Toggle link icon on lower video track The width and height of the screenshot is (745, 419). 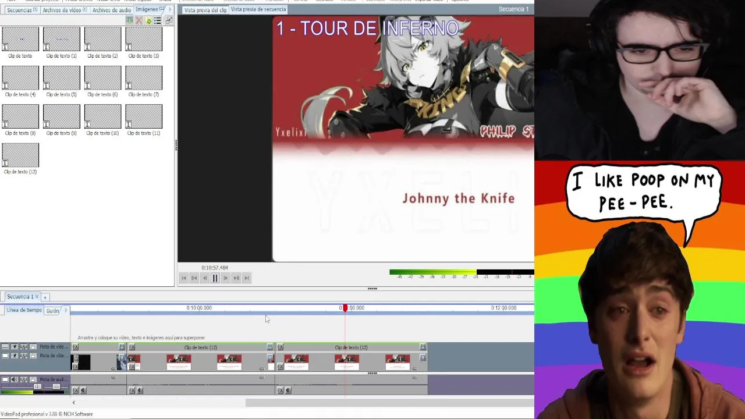pos(24,356)
